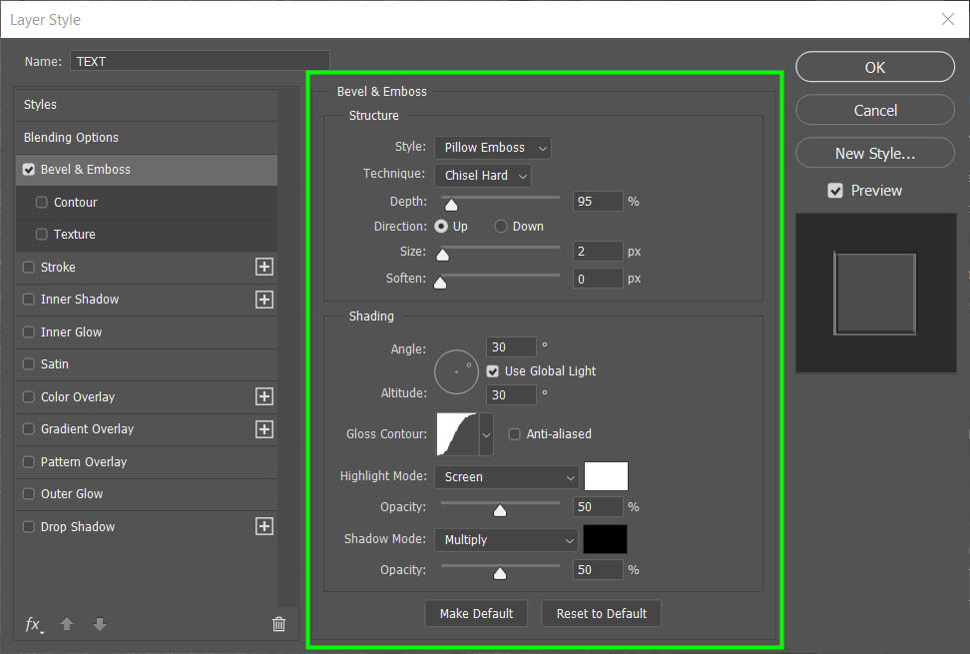Select the Inner Glow effect row
Image resolution: width=970 pixels, height=654 pixels.
[147, 332]
